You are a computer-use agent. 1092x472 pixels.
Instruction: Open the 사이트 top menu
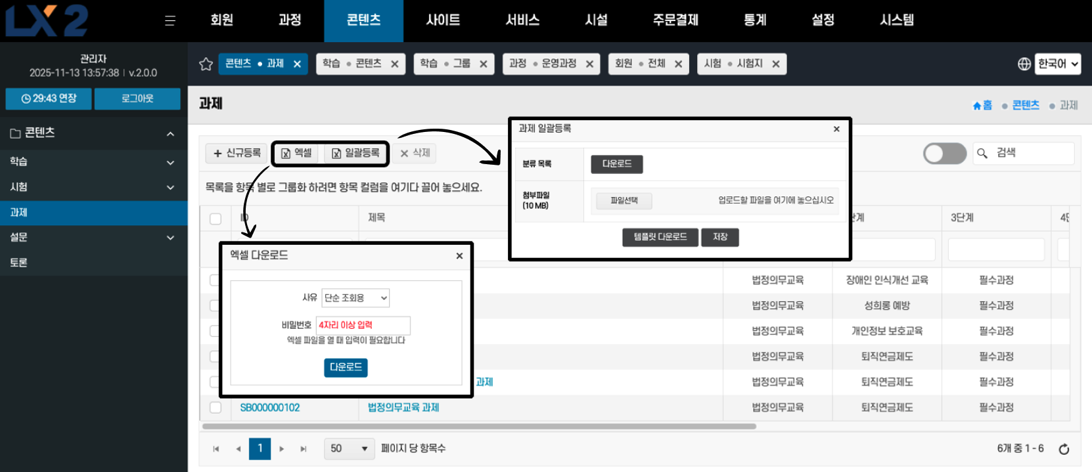(x=443, y=20)
